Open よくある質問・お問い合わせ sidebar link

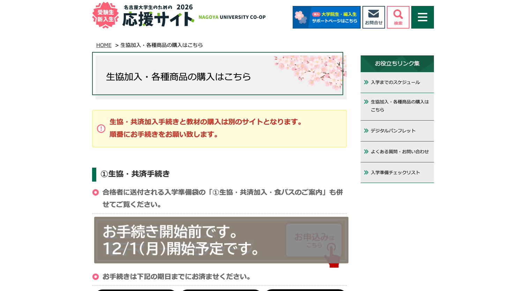[x=400, y=152]
